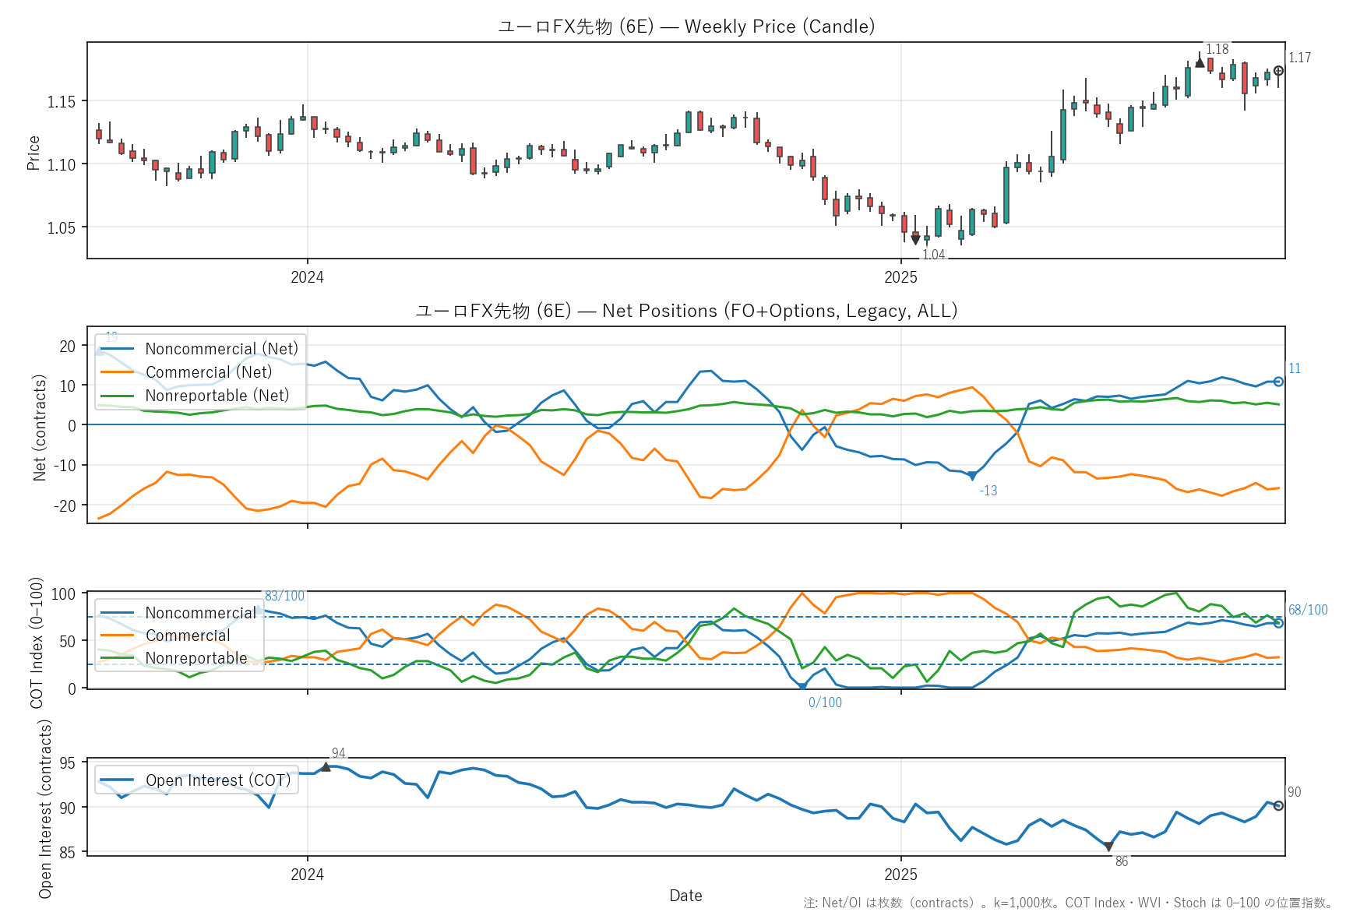
Task: Click the 85 tick on Open Interest axis
Action: click(68, 853)
